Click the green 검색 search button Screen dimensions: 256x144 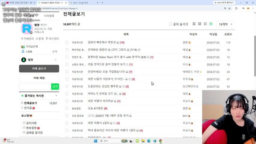[55, 86]
